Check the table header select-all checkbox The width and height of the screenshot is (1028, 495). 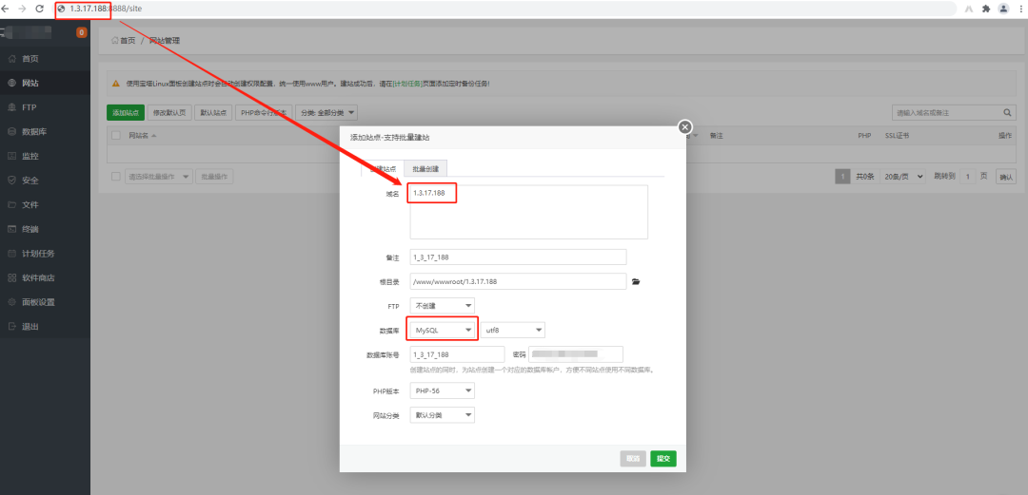point(116,136)
